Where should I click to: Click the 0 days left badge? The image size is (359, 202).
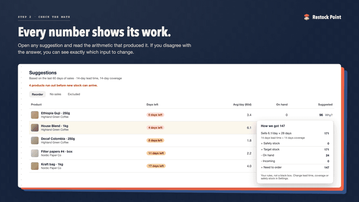click(155, 115)
